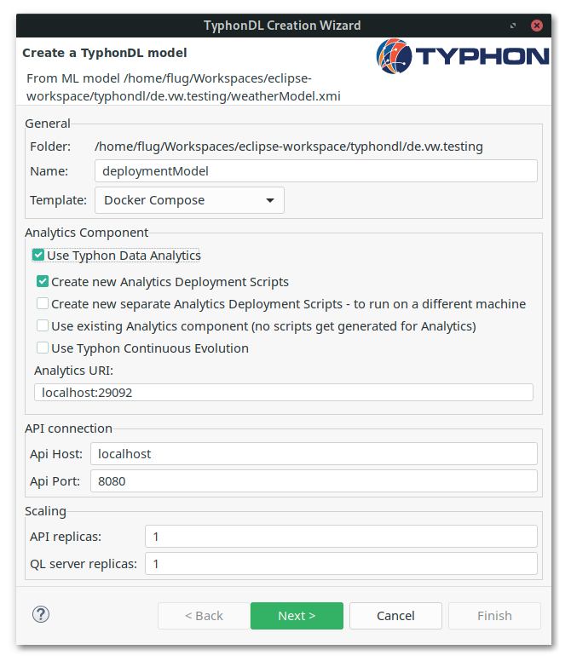Viewport: 571px width, 667px height.
Task: Click the 'General' group title
Action: 48,124
